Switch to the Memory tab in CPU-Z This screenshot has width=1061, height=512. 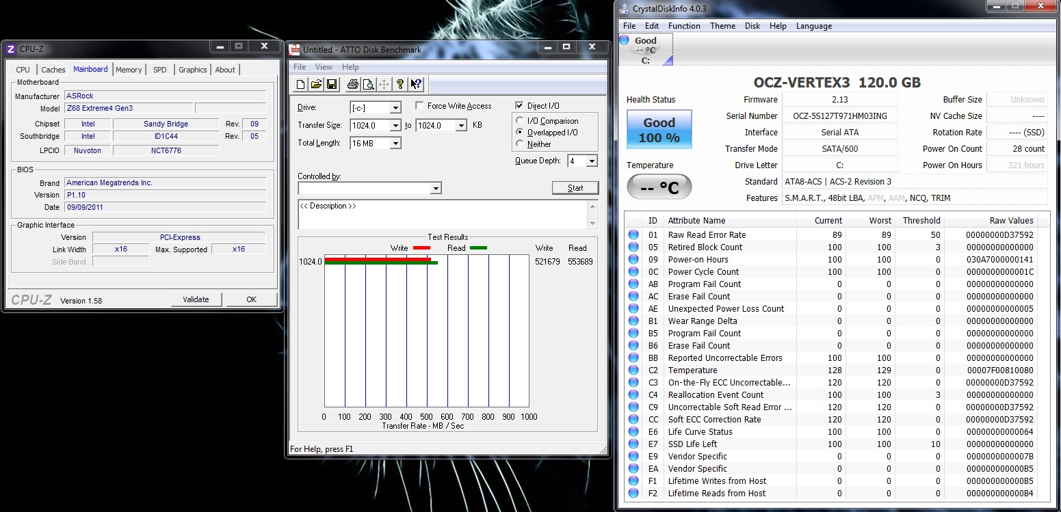click(x=129, y=70)
